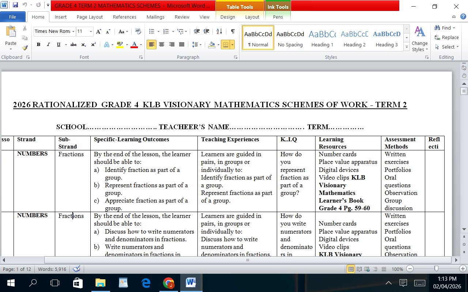
Task: Toggle Italic text formatting
Action: [48, 45]
